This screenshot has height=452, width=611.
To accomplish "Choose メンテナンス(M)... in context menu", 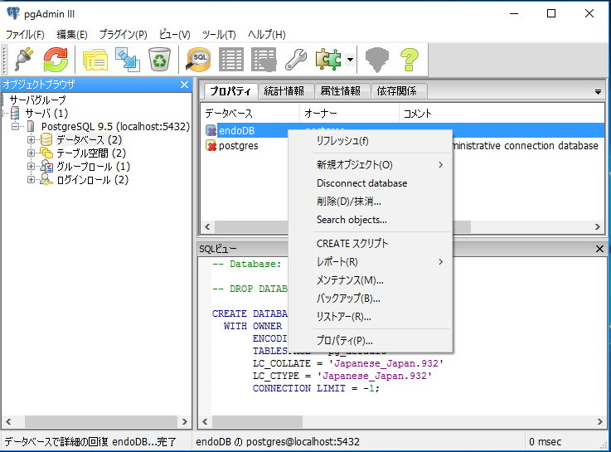I will pyautogui.click(x=371, y=280).
